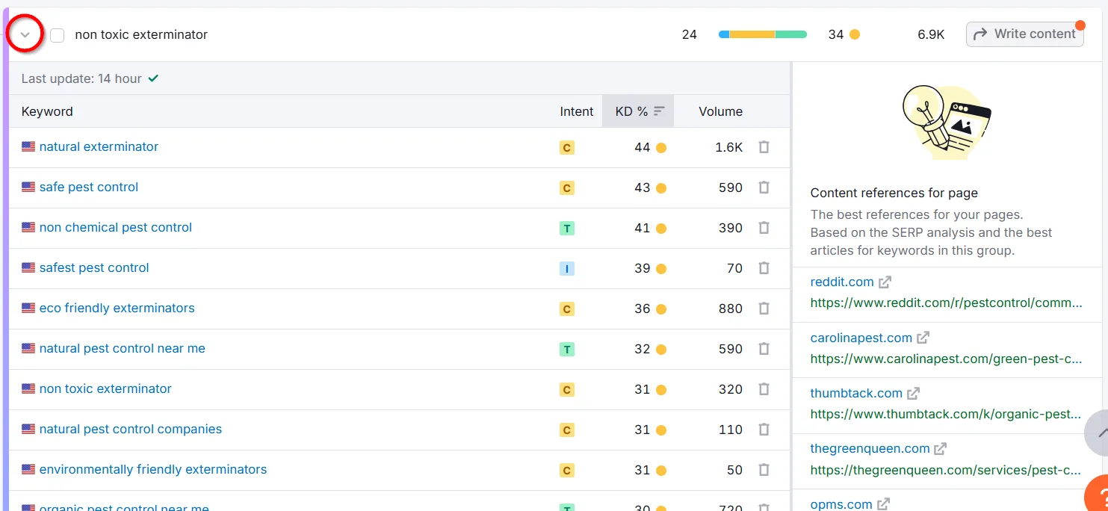Screen dimensions: 1108x511
Task: Click the Transactional intent badge for non chemical pest control
Action: pos(567,229)
